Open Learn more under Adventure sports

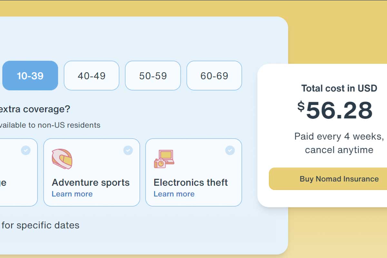pos(72,194)
